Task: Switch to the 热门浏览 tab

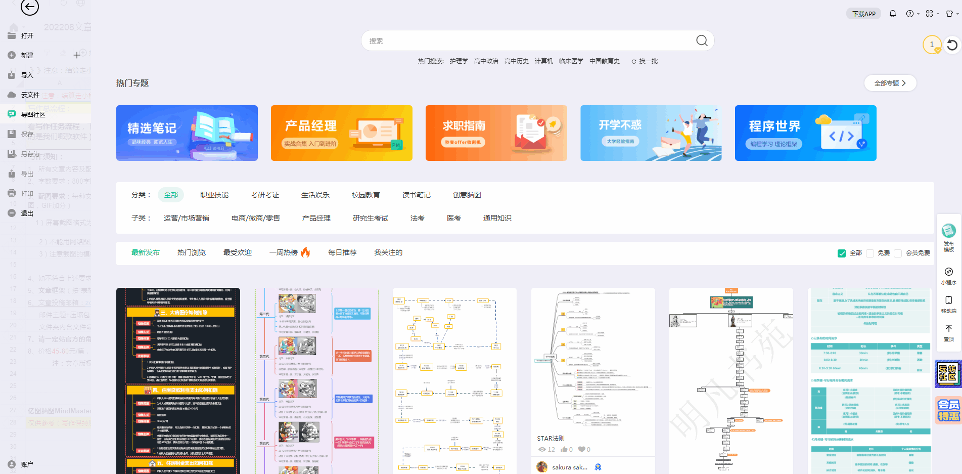Action: (x=191, y=253)
